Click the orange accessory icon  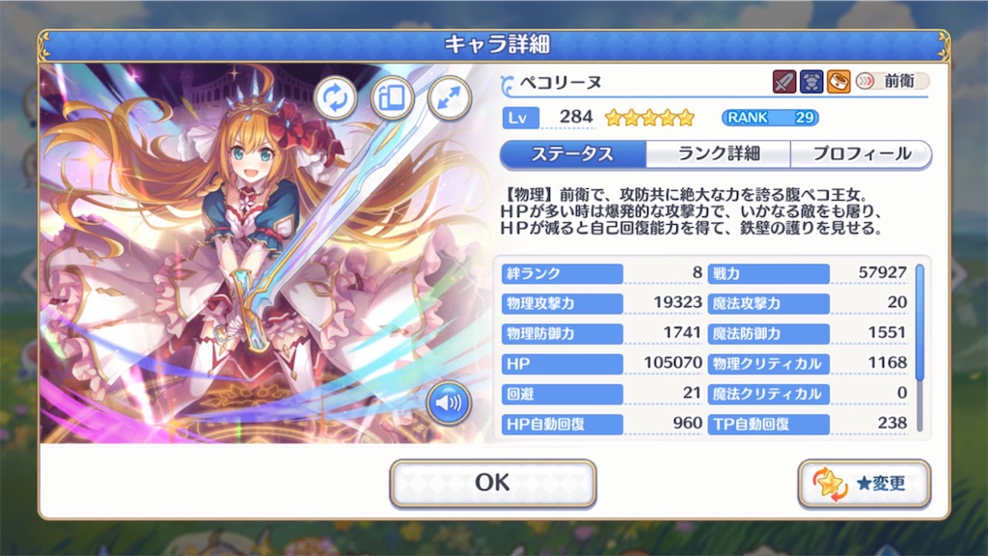click(838, 81)
